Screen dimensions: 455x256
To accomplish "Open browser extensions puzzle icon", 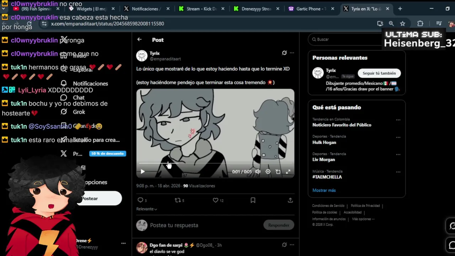I will pos(420,23).
